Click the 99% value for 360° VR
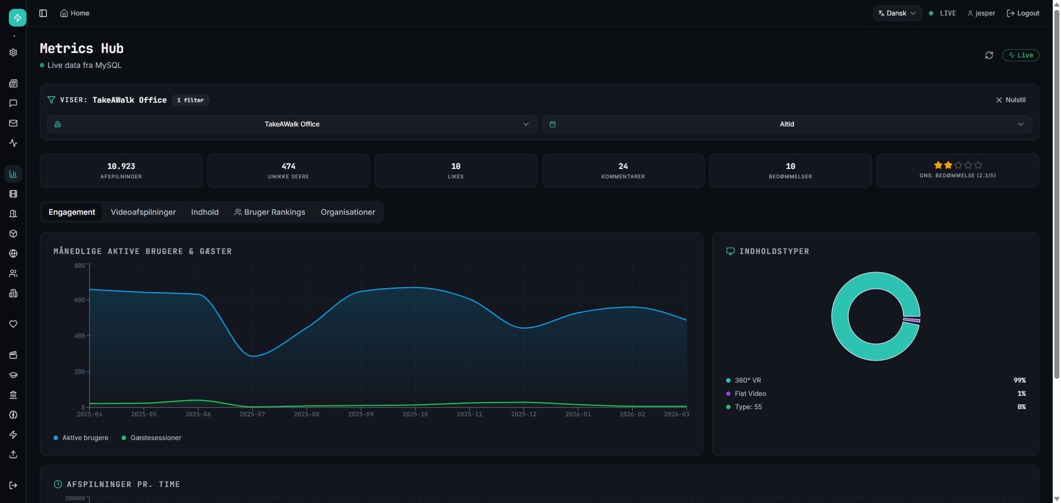This screenshot has width=1061, height=503. click(1020, 380)
